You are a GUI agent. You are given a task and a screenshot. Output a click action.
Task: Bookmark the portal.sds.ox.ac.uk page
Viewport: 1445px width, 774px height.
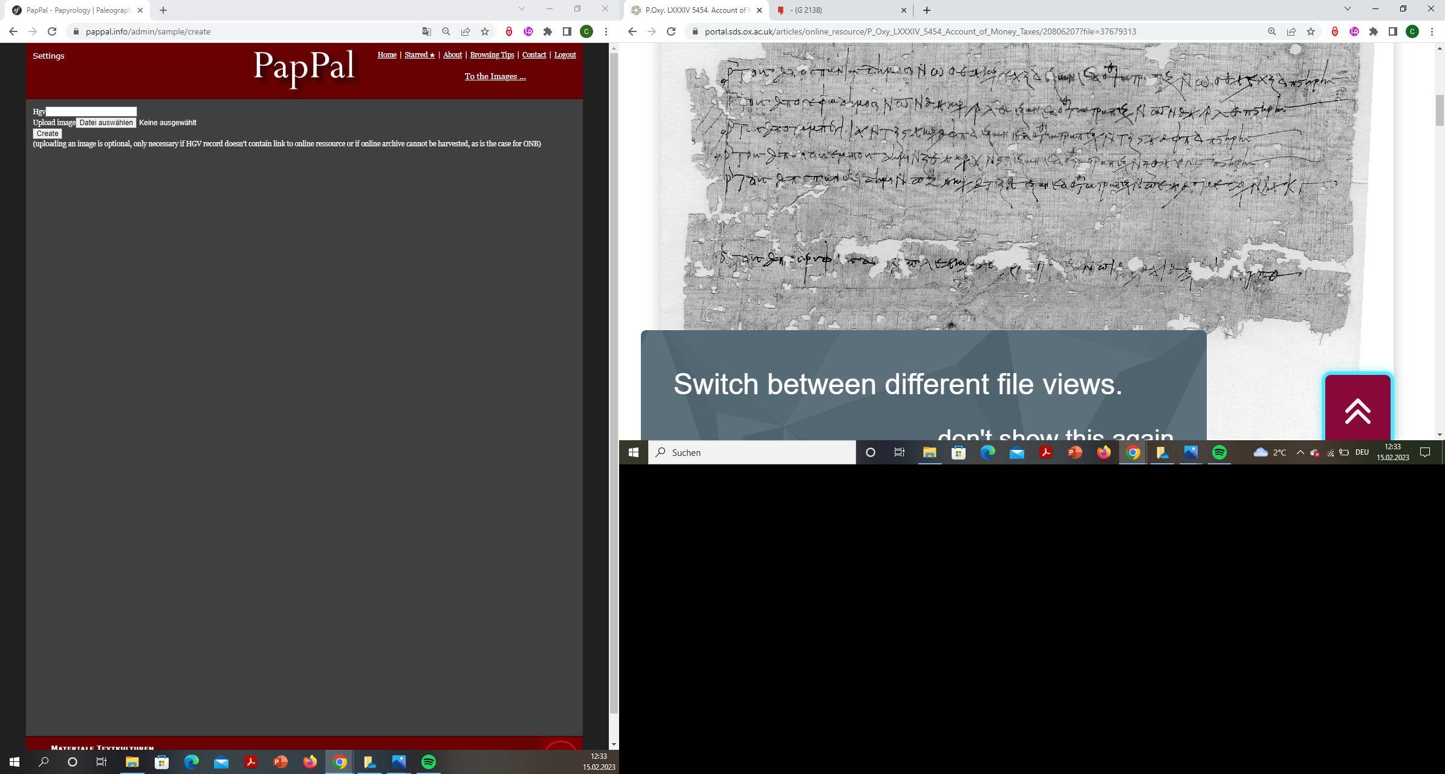click(x=1311, y=31)
